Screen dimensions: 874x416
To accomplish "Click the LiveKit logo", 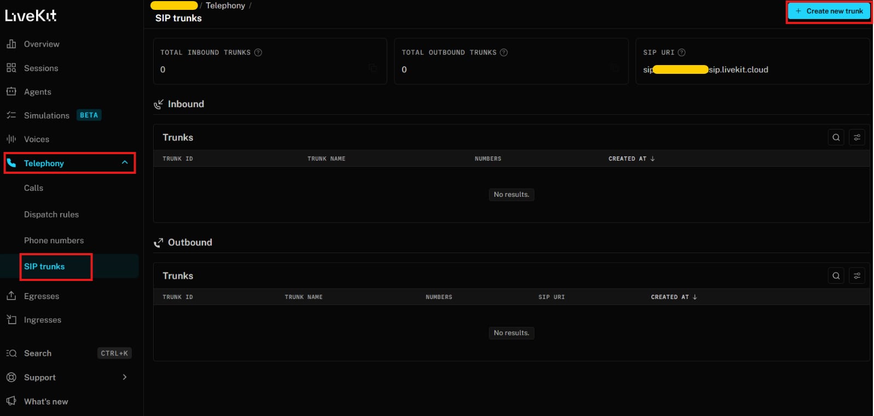I will (x=31, y=16).
